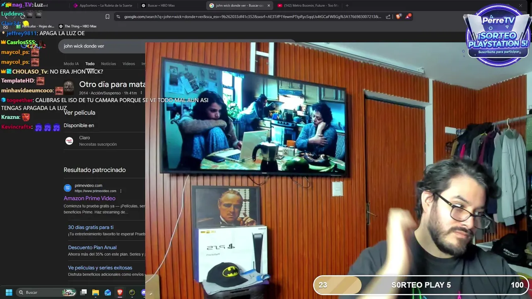
Task: Click the Brave Rewards triangle icon
Action: [409, 17]
